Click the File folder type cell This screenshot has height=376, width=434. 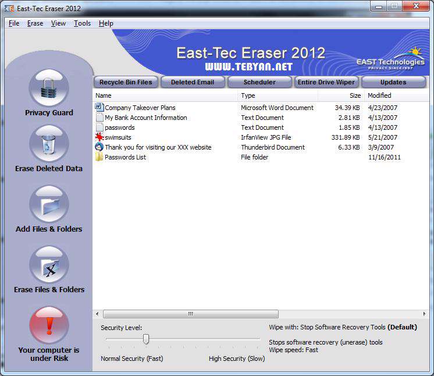(254, 157)
